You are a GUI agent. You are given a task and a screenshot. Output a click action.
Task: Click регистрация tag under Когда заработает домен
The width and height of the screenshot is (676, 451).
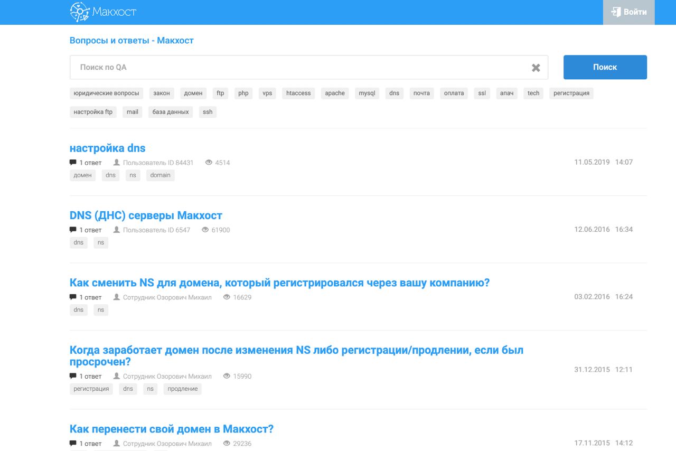91,389
